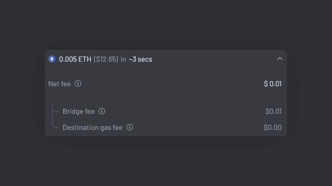Select the Net fee row

coord(165,84)
